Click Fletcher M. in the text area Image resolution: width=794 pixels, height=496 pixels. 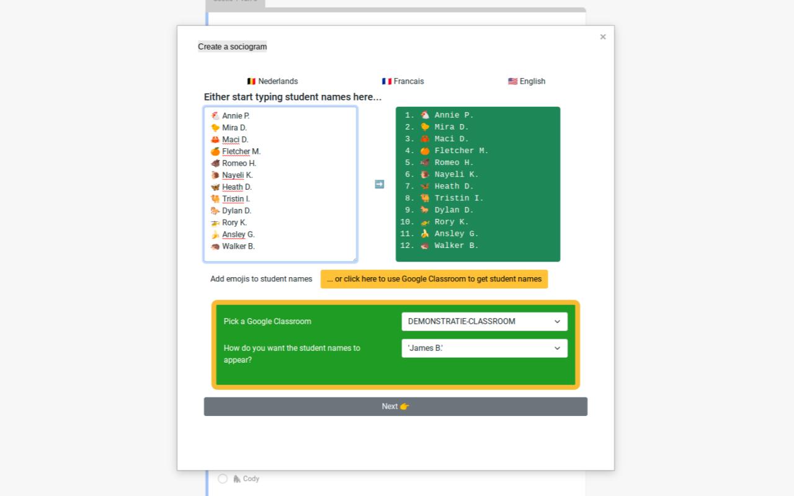[x=241, y=151]
